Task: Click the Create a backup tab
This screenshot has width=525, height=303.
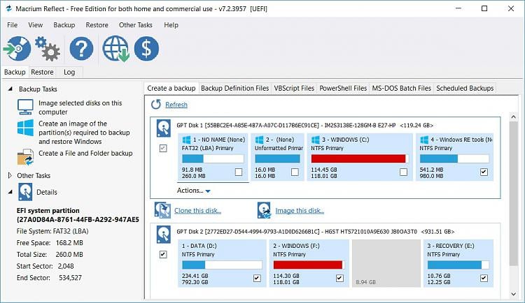Action: [x=171, y=88]
